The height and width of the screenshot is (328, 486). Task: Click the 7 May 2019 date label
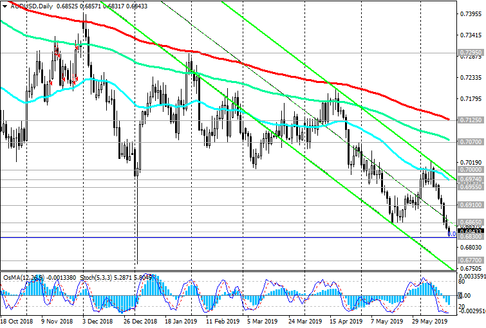pos(387,321)
